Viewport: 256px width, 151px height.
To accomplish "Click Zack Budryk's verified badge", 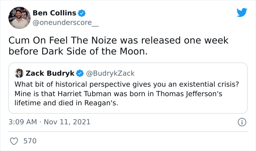I will 80,73.
